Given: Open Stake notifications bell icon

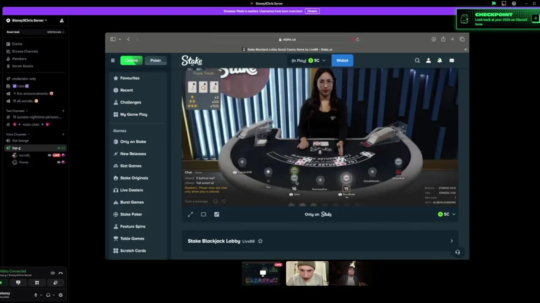Looking at the screenshot, I should pos(439,60).
